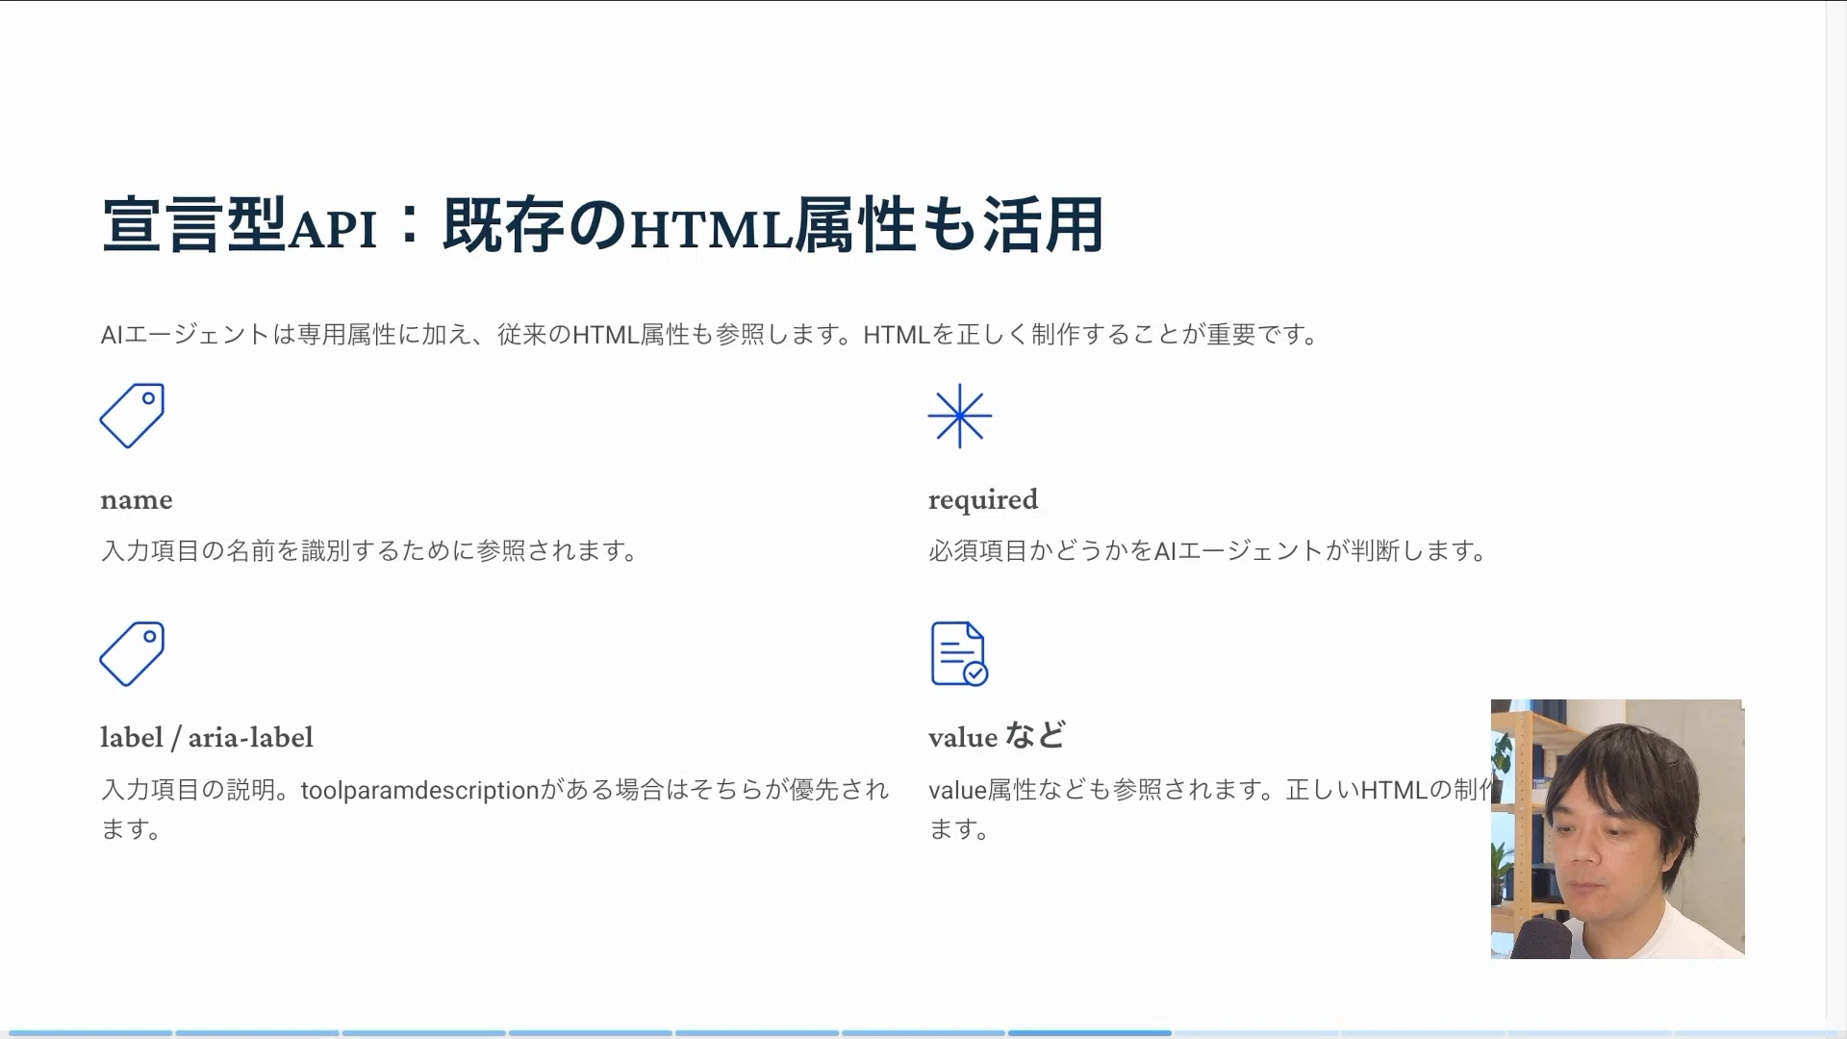Click the "required" heading
The width and height of the screenshot is (1847, 1039).
point(983,500)
